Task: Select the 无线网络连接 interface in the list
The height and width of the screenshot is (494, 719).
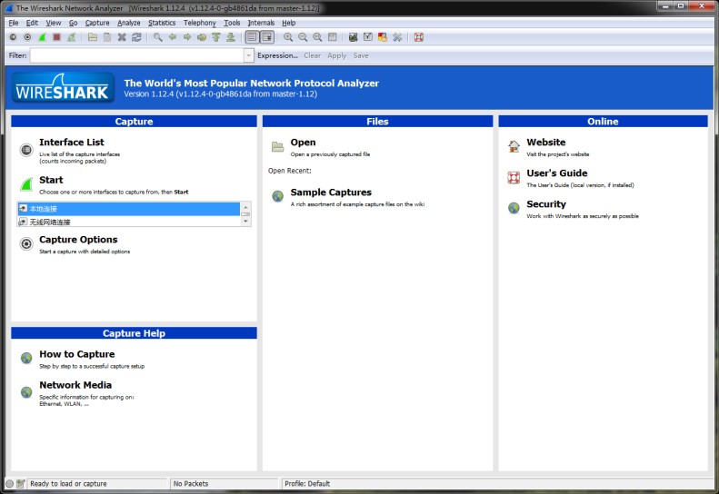Action: coord(129,222)
